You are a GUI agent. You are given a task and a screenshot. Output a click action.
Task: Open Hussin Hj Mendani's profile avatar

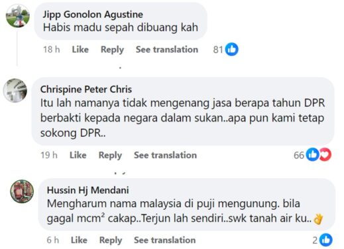(22, 191)
